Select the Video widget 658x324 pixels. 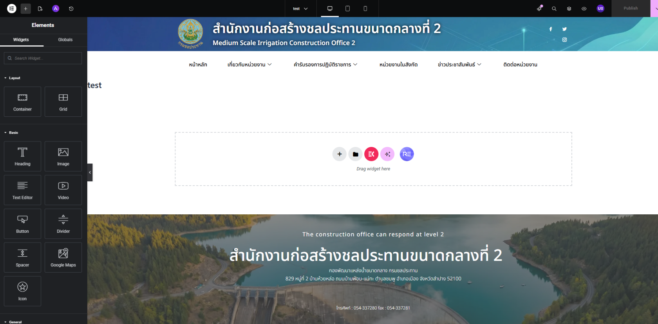(63, 190)
